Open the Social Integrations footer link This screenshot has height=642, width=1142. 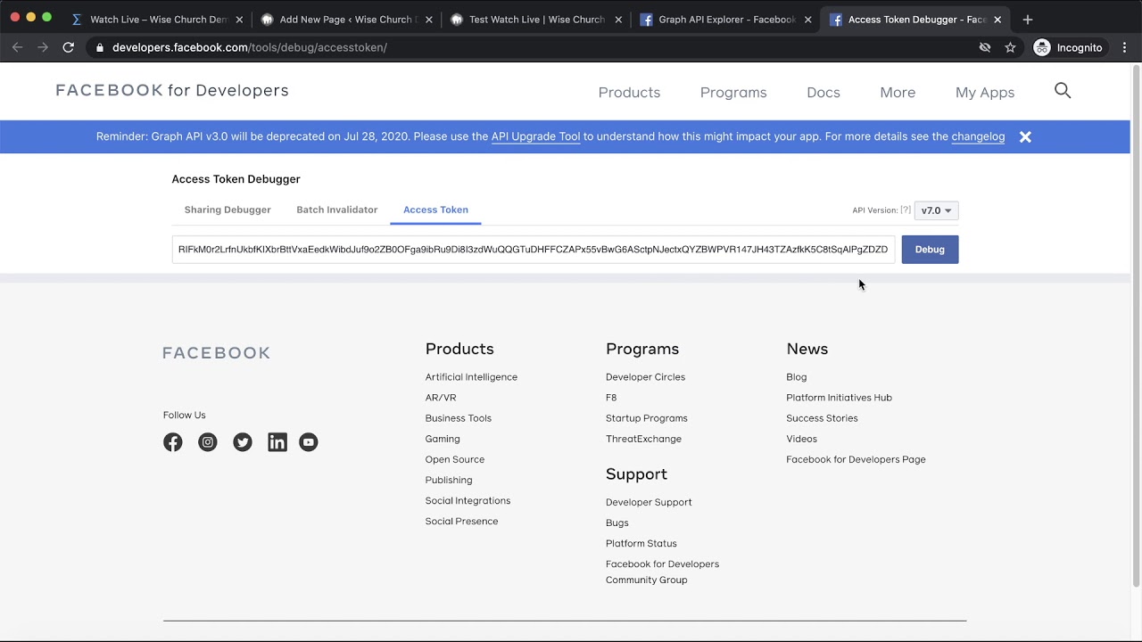[468, 500]
